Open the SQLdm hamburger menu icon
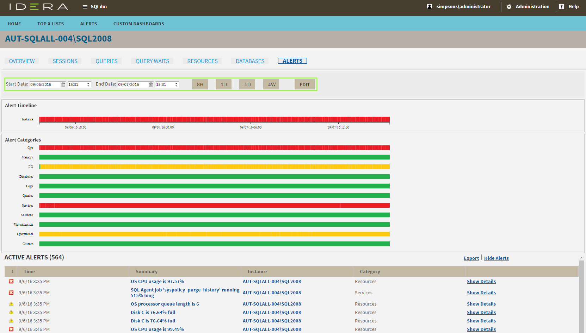 click(85, 7)
